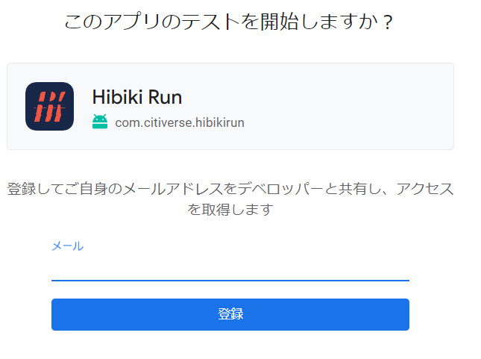Click the メール field label
Image resolution: width=481 pixels, height=359 pixels.
(x=67, y=246)
